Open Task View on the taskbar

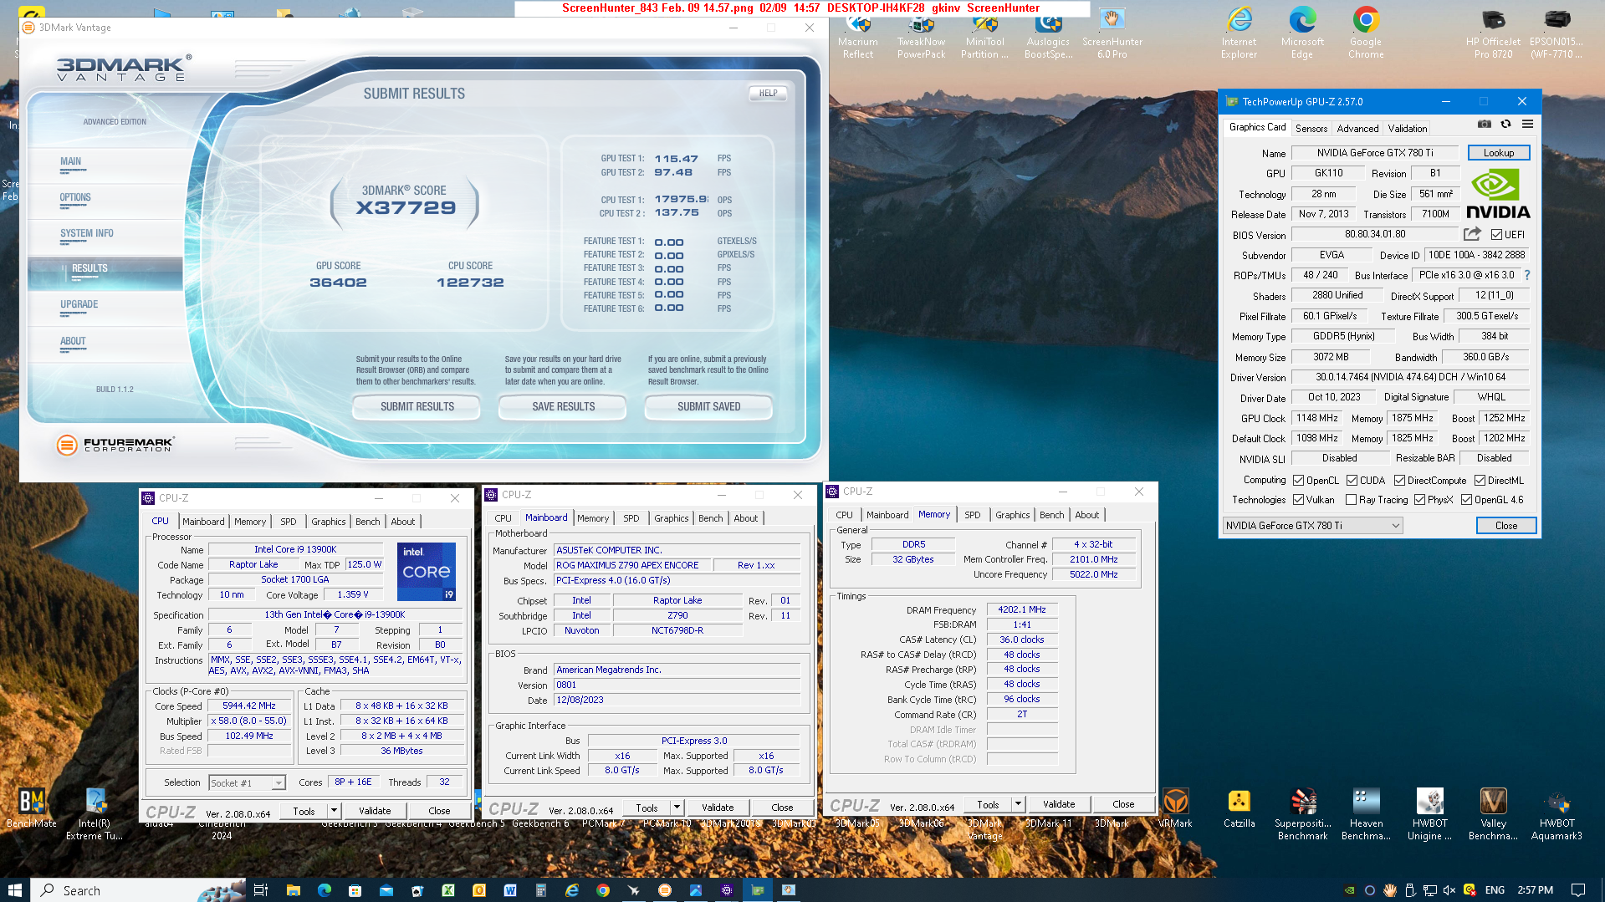tap(260, 890)
